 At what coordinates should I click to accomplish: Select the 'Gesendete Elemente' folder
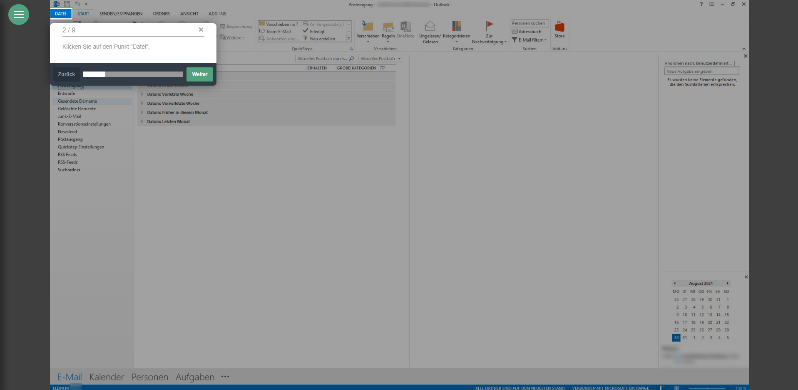click(77, 101)
